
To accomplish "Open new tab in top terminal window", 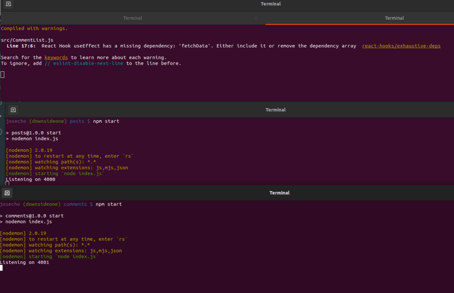I will pos(8,4).
